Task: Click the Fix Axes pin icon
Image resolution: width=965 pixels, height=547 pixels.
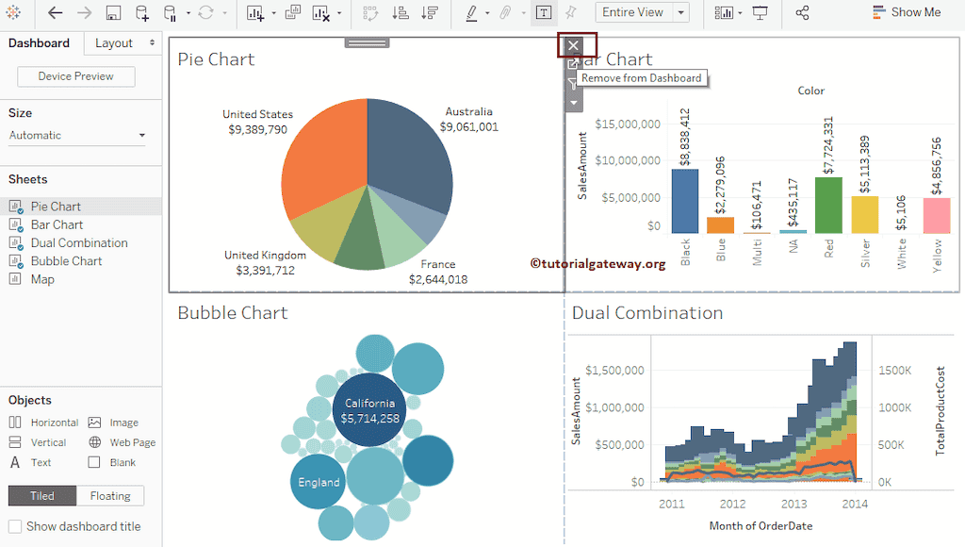Action: (x=570, y=12)
